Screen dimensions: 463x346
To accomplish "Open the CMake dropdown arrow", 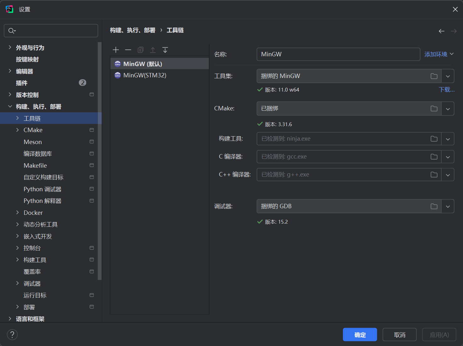I will click(448, 109).
